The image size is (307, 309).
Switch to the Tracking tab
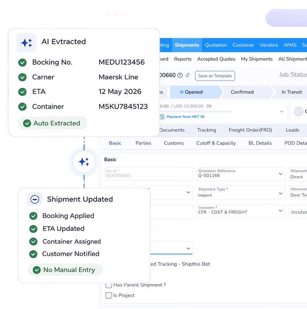[207, 130]
